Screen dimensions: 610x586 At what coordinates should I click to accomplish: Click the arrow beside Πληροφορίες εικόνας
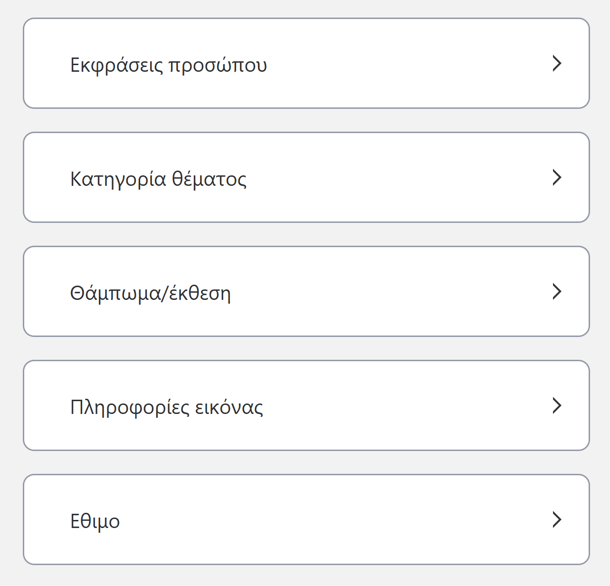click(x=557, y=405)
